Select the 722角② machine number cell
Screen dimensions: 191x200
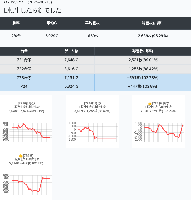point(24,69)
